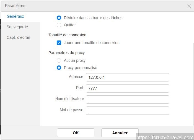Click the Nom d'utilisateur input field
This screenshot has height=140, width=194.
127,100
